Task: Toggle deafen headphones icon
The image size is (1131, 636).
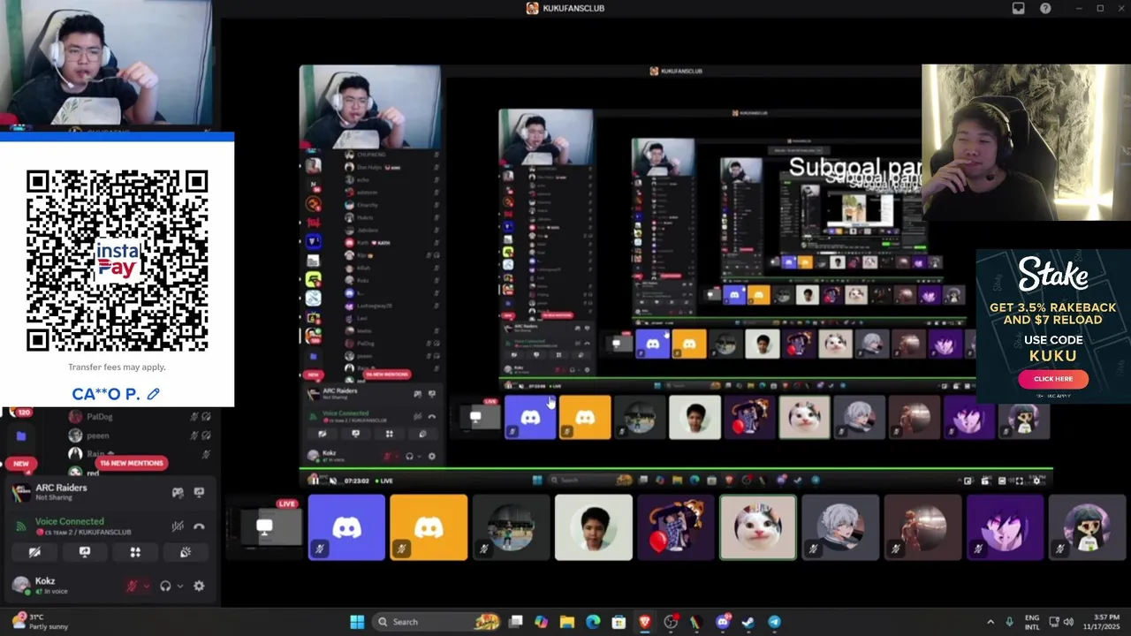Action: coord(165,586)
